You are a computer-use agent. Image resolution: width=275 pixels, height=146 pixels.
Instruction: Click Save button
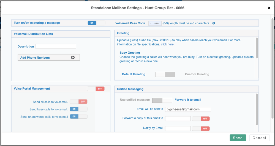click(x=238, y=138)
